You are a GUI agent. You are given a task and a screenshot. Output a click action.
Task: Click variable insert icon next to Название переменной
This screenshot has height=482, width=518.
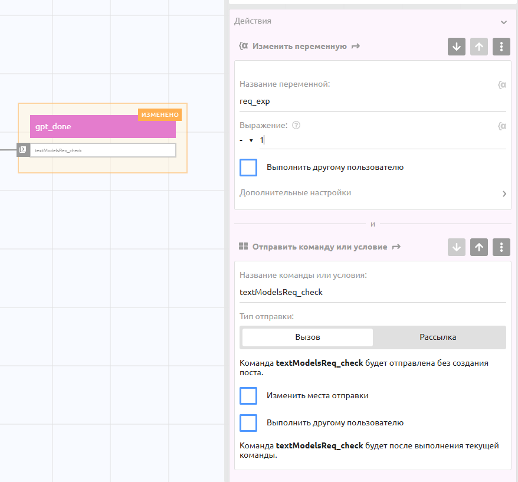pyautogui.click(x=501, y=84)
